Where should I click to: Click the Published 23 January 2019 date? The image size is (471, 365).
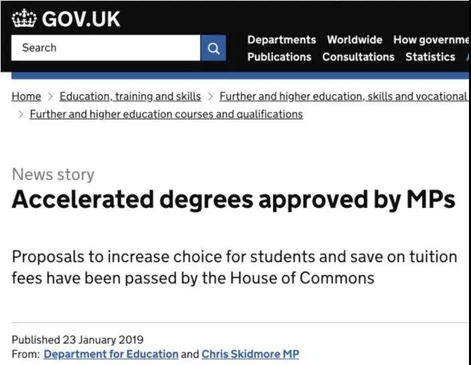78,340
